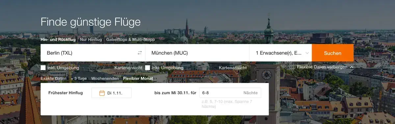Screen dimensions: 395x124
Task: Click the orange Suchen button
Action: (333, 53)
